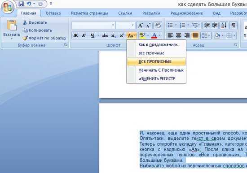Expand the font color arrow

(x=160, y=35)
